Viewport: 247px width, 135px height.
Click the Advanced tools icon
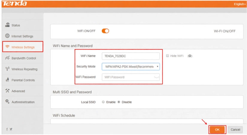[7, 91]
